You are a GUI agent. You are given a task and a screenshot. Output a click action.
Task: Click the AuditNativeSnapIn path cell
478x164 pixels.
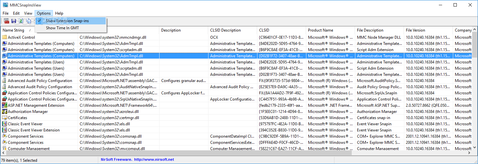tap(119, 87)
